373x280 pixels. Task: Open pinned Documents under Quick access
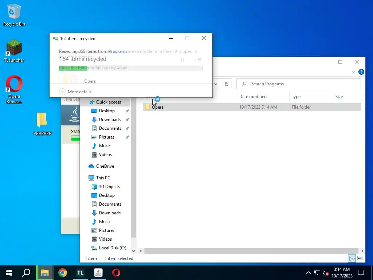[x=110, y=128]
